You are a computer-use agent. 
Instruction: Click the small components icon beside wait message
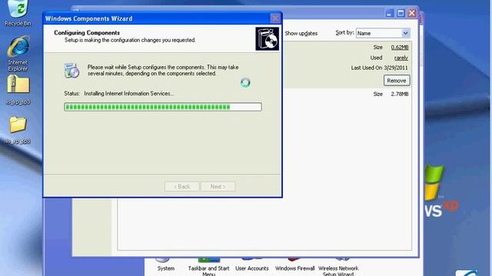(71, 71)
